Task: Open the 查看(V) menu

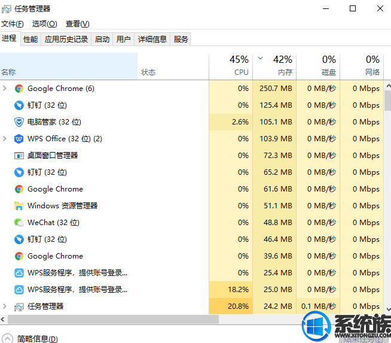Action: coord(78,24)
